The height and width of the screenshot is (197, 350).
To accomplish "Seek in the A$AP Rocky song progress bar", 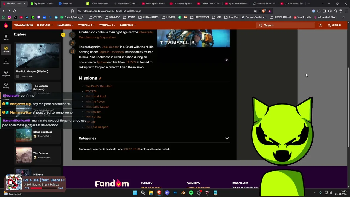I will click(43, 188).
